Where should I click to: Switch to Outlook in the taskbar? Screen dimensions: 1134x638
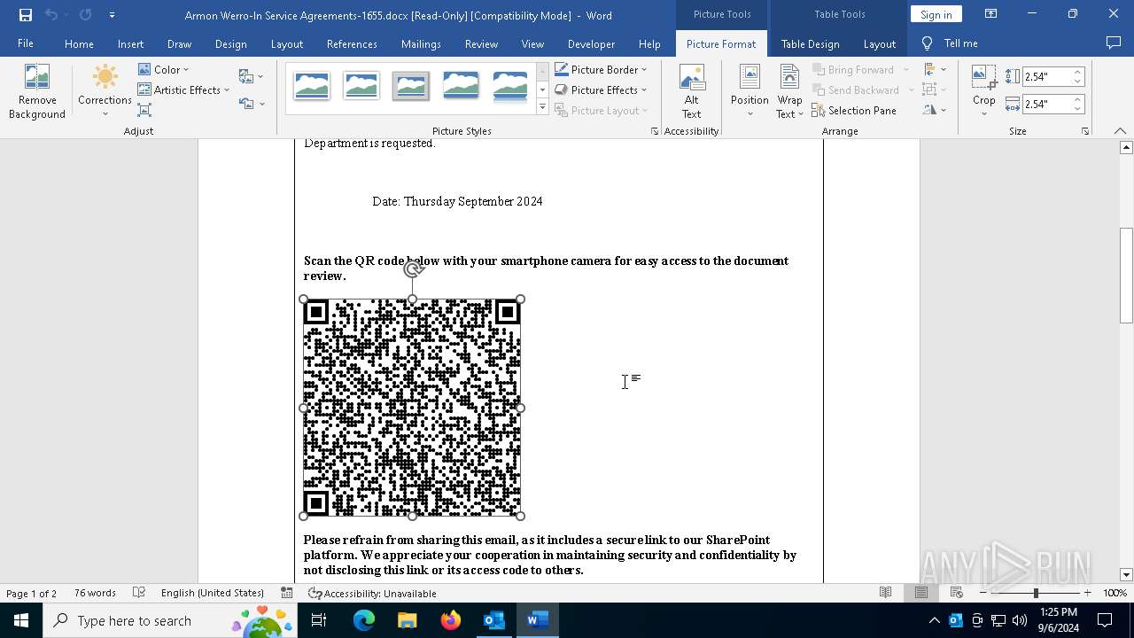(493, 620)
